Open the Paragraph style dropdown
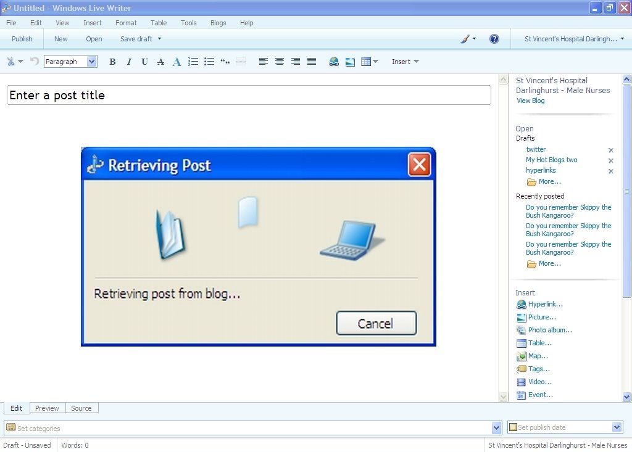 click(92, 61)
